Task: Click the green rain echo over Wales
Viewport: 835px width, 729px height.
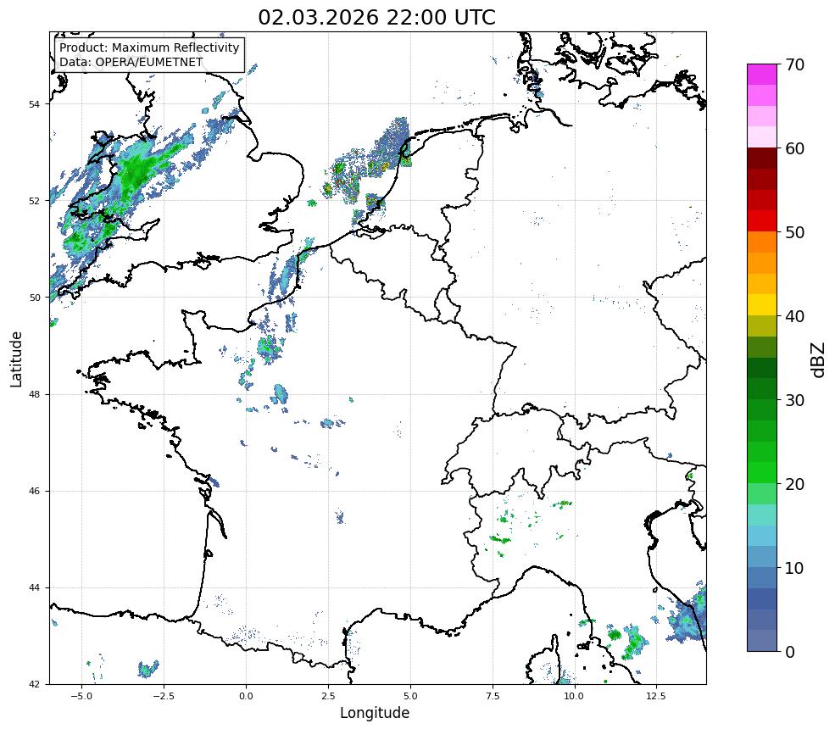Action: (x=137, y=170)
